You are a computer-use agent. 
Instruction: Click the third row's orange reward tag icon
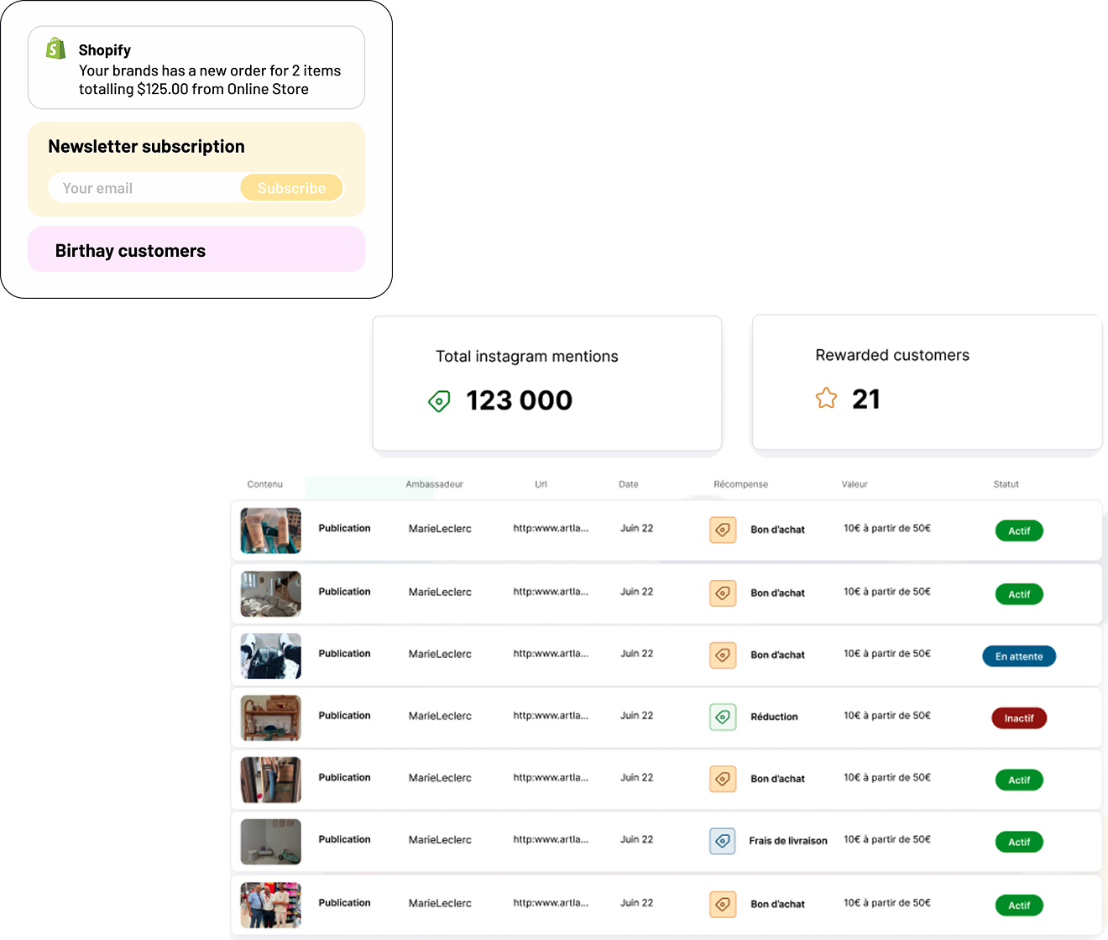click(x=723, y=655)
